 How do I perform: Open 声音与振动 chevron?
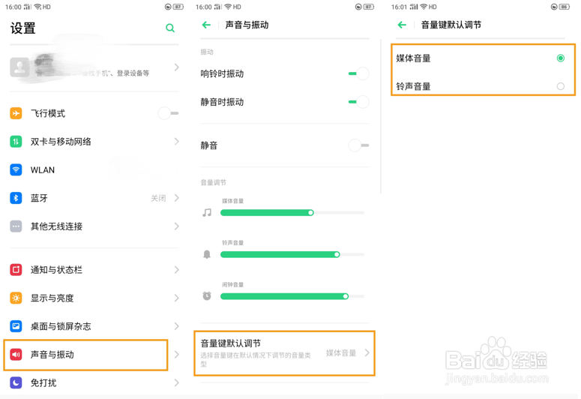177,355
